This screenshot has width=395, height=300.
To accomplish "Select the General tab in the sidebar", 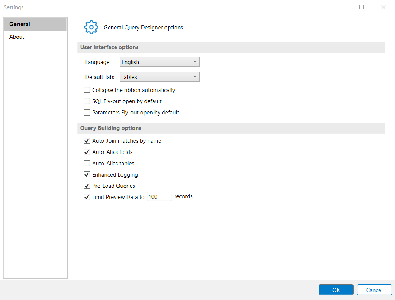I will [19, 24].
